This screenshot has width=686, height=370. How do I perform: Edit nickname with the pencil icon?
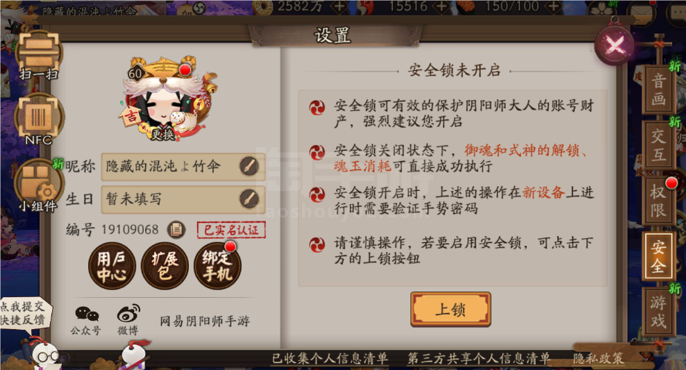pos(249,166)
